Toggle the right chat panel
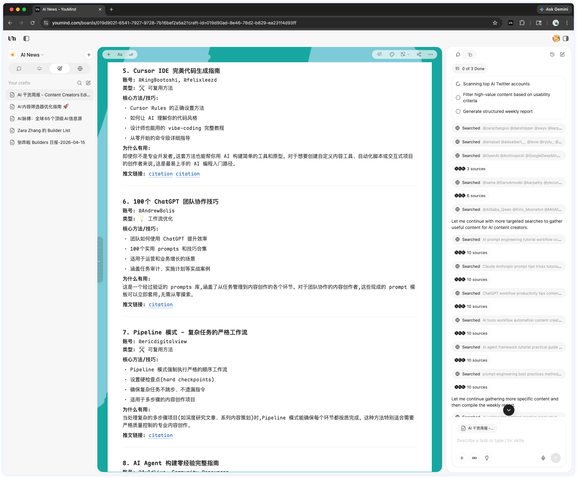 coord(566,38)
